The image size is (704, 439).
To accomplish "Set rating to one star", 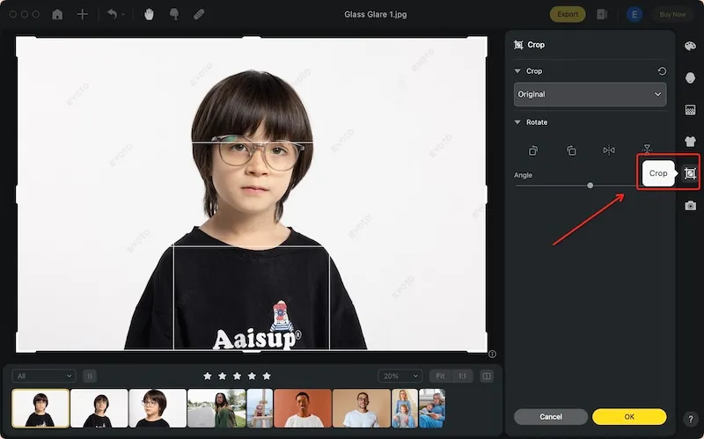I will tap(208, 376).
